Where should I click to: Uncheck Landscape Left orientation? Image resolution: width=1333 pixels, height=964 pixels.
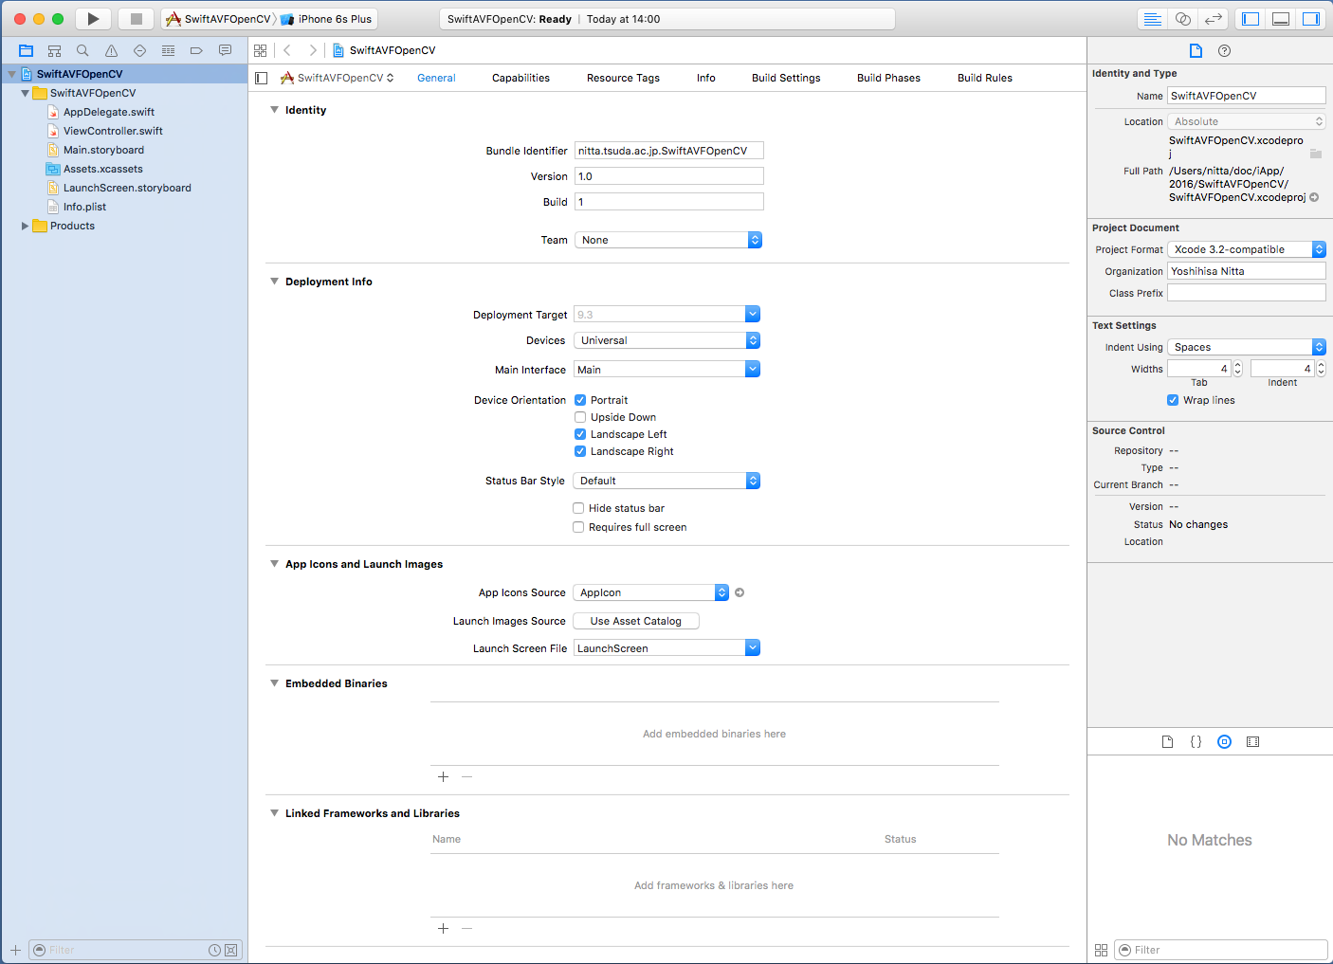tap(580, 434)
